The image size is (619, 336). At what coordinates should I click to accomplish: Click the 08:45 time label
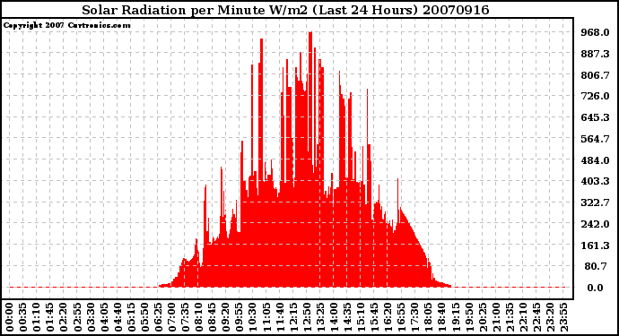pyautogui.click(x=212, y=318)
